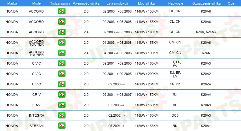Click the fuel icon in the 04.2003 2.0 Accord Tourer row
The height and width of the screenshot is (131, 241).
coord(62,43)
